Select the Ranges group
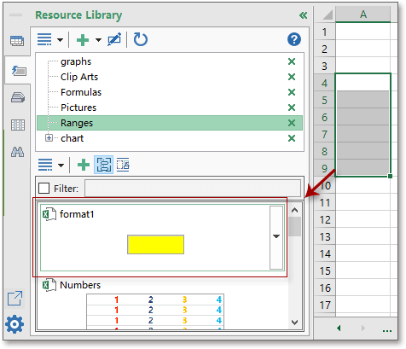The height and width of the screenshot is (349, 406). 170,123
